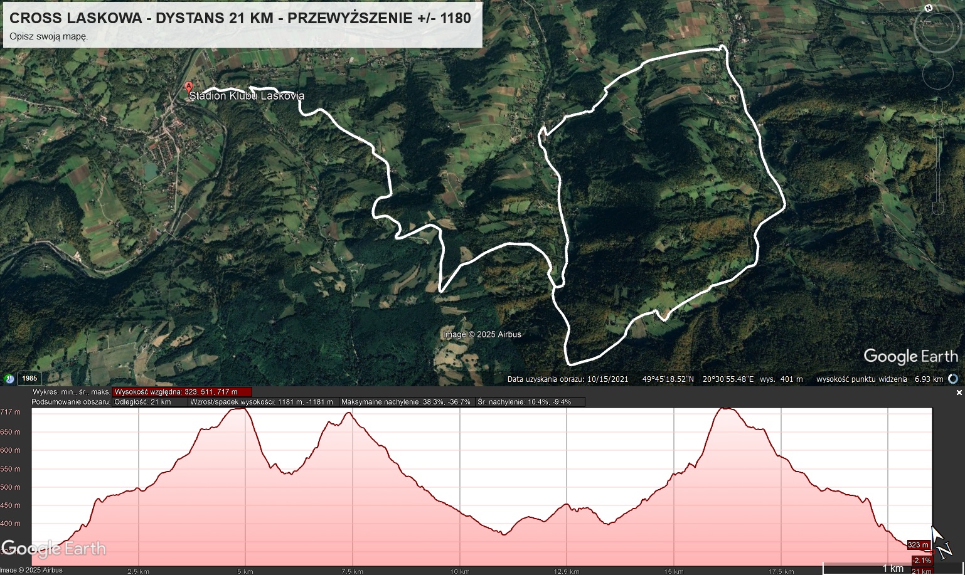This screenshot has height=575, width=965.
Task: Click the 'Opisz swoją mapę.' description text
Action: click(x=48, y=36)
